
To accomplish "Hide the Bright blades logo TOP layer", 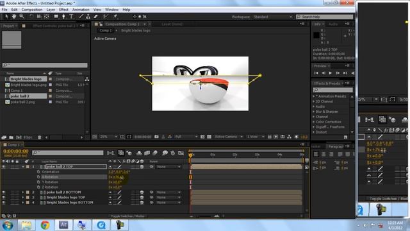I will tap(4, 197).
